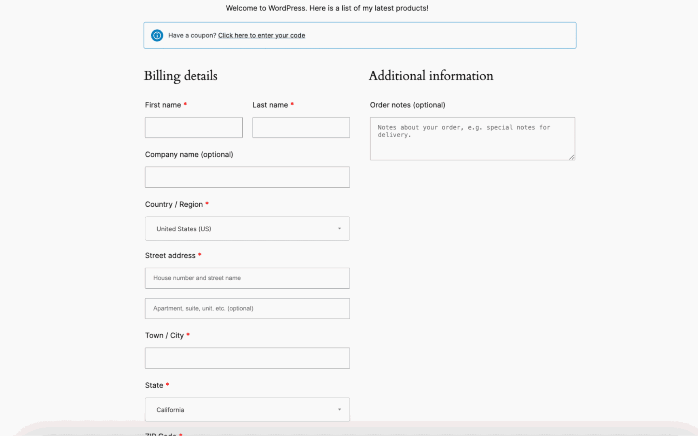Click the Order notes resize handle
This screenshot has height=436, width=698.
coord(572,157)
